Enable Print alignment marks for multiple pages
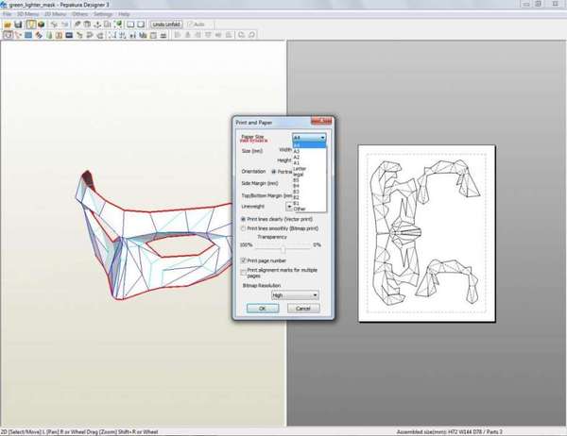The width and height of the screenshot is (567, 436). coord(244,272)
